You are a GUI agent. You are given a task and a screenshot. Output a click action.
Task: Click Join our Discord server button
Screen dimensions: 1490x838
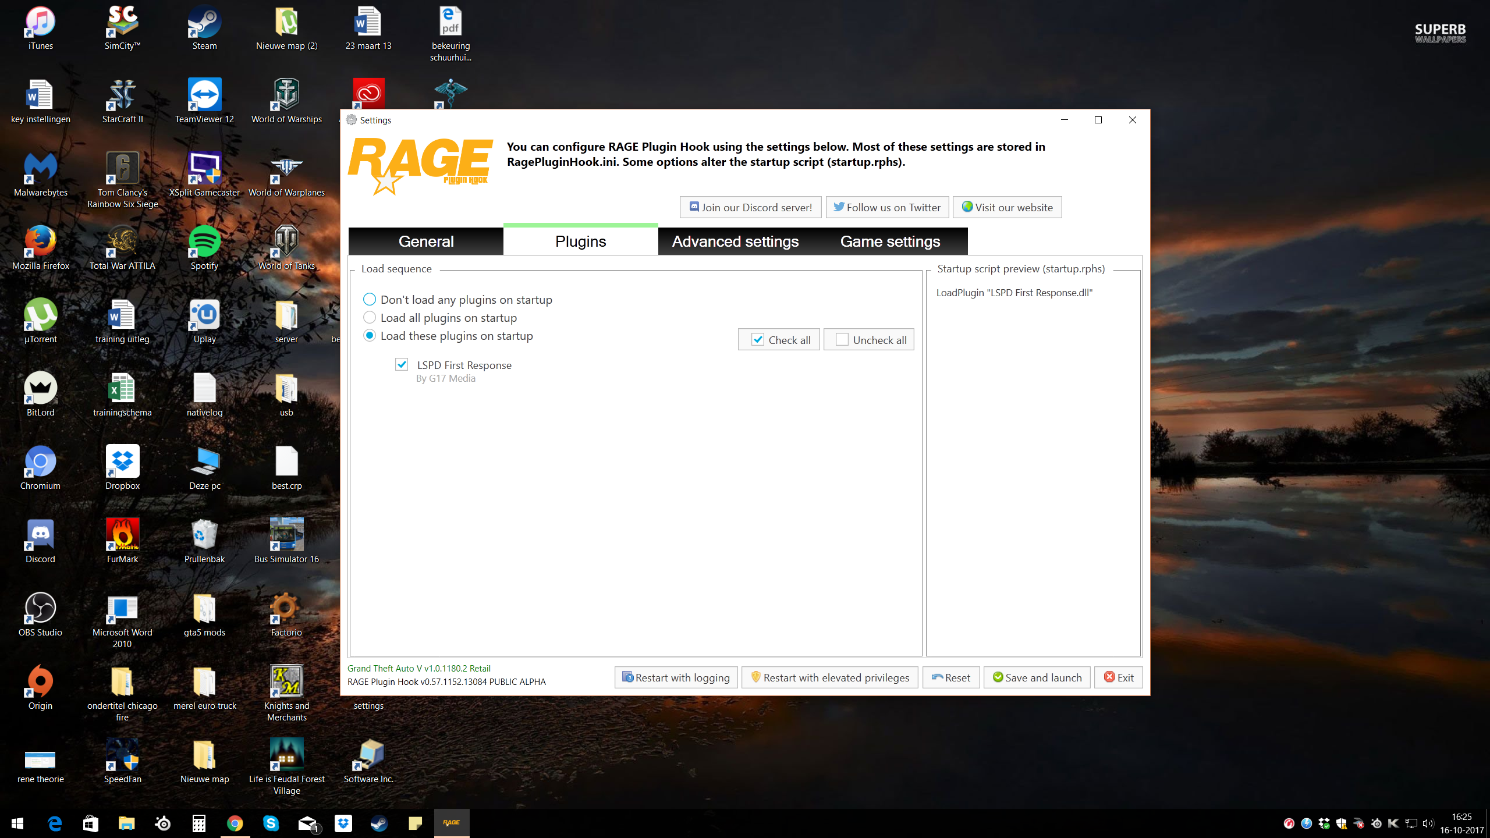pos(750,207)
